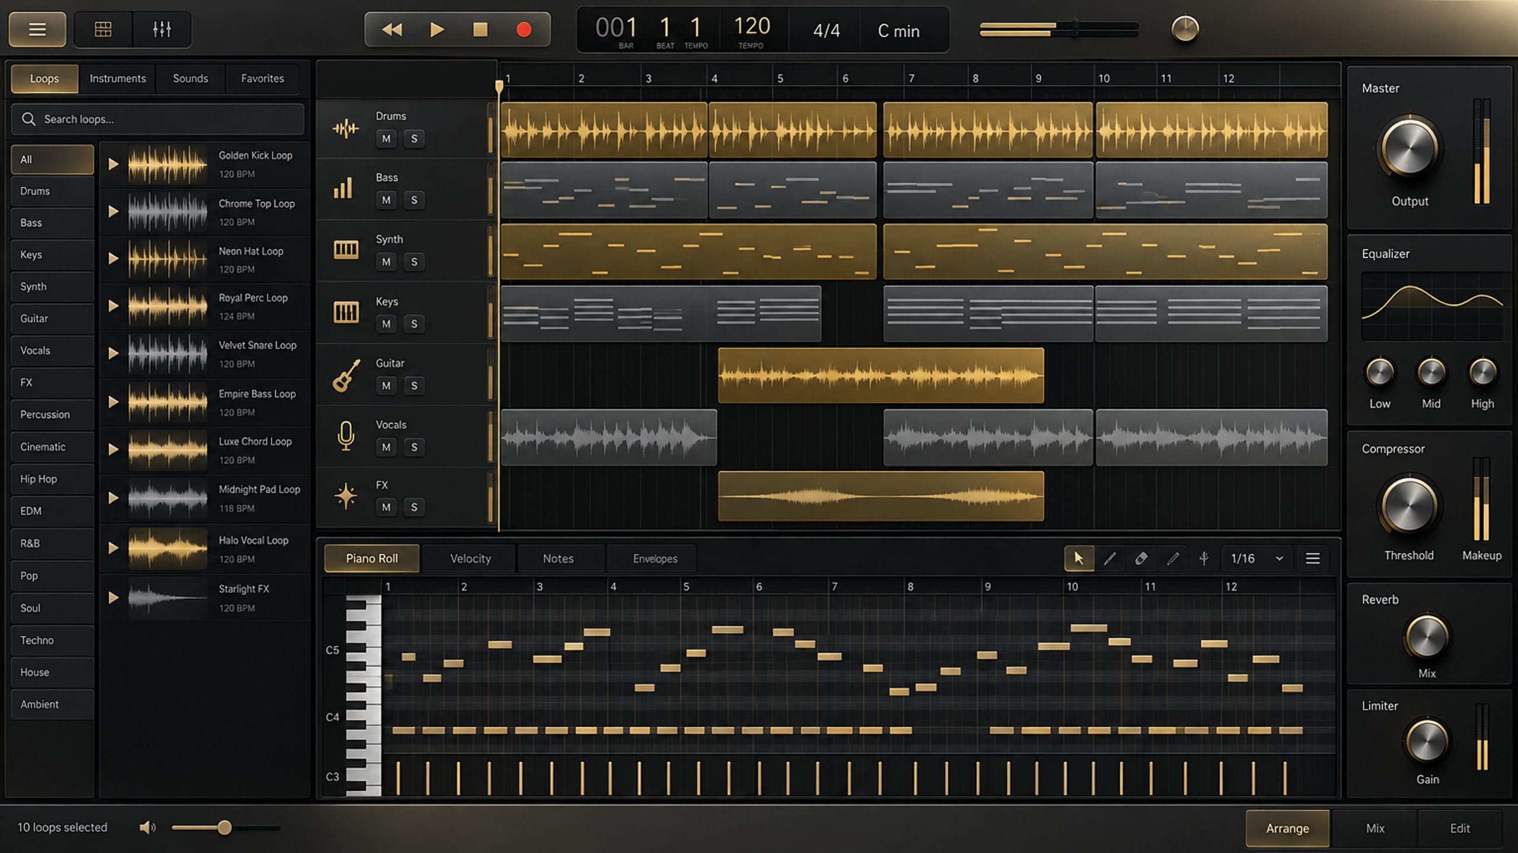The width and height of the screenshot is (1518, 853).
Task: Open the hamburger menu button
Action: click(37, 29)
